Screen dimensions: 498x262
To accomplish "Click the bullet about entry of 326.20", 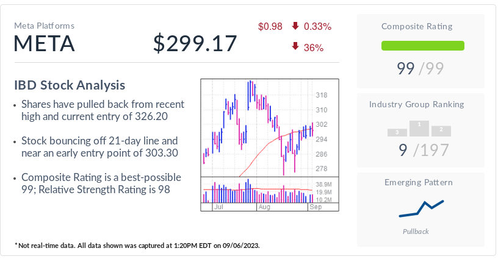I will [x=102, y=110].
